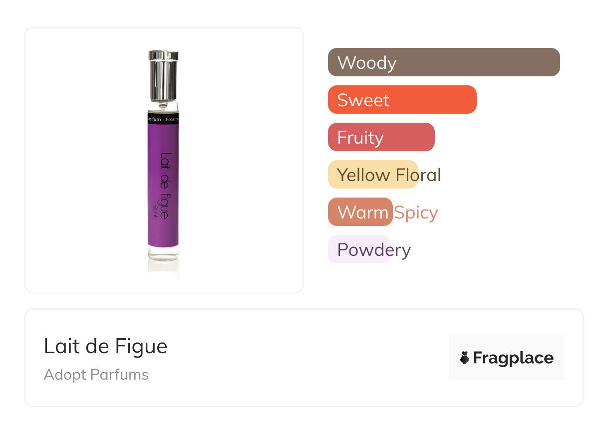
Task: Choose the Yellow Floral accord bar
Action: pos(372,175)
